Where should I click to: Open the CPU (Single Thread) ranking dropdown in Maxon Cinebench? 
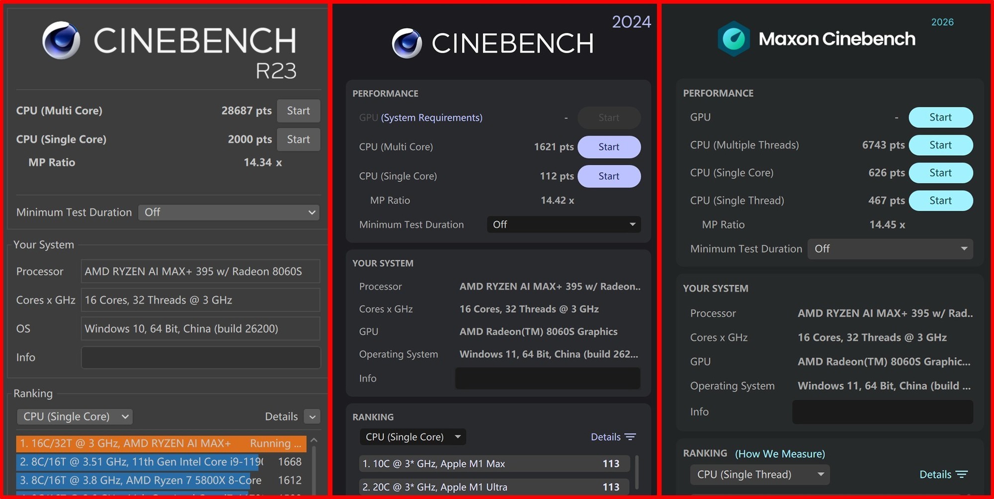[x=759, y=475]
